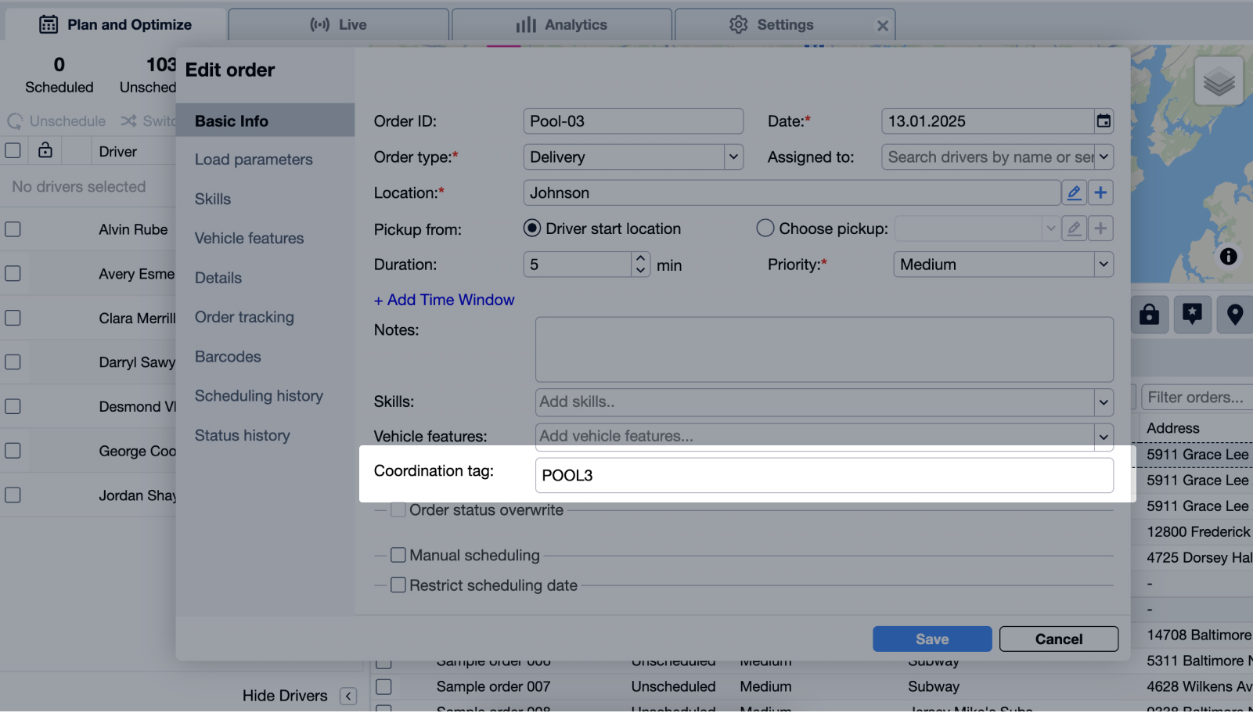Viewport: 1253px width, 720px height.
Task: Enable Manual scheduling checkbox
Action: [x=398, y=556]
